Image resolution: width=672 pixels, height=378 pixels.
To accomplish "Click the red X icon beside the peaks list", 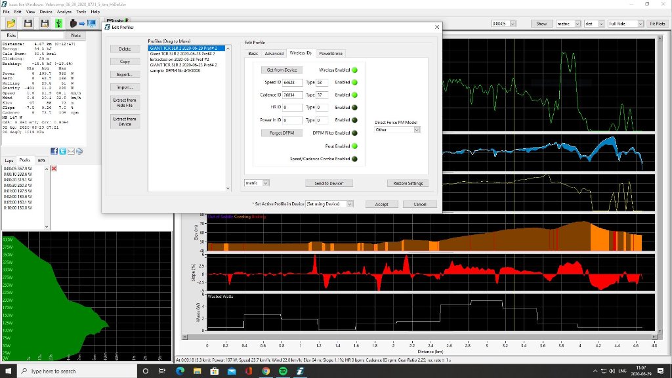I will coord(54,169).
